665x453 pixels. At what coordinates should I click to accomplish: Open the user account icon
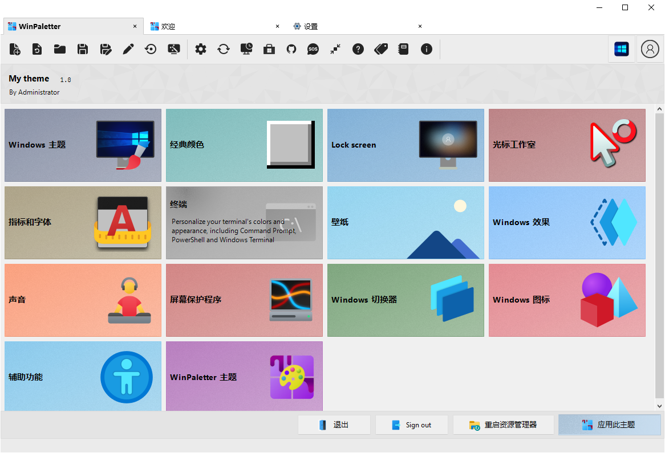tap(650, 49)
